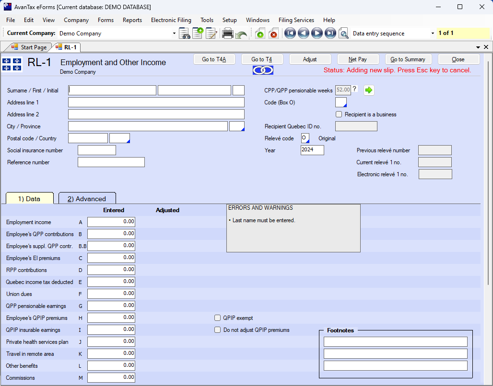The width and height of the screenshot is (493, 386).
Task: Switch to the 2) Advanced tab
Action: pyautogui.click(x=87, y=199)
